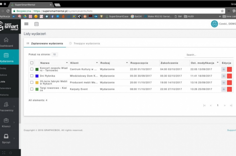The height and width of the screenshot is (156, 236).
Task: Open Pracownicy section in sidebar
Action: [6, 106]
